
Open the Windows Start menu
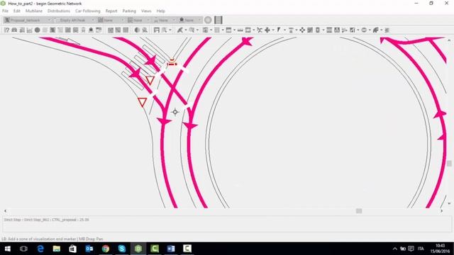8,249
